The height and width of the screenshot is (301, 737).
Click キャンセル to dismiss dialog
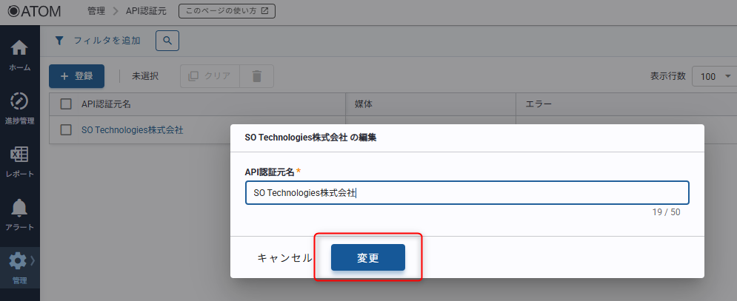tap(284, 257)
